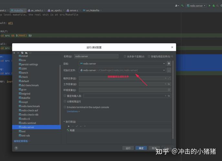Click the expand icon in the program arguments field

point(169,78)
